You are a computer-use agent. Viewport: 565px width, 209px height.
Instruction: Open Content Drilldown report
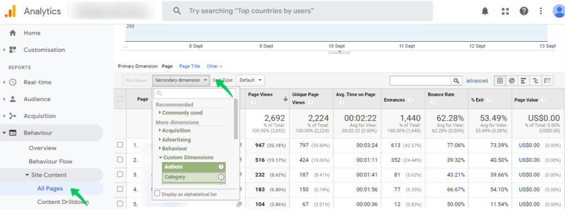click(63, 202)
